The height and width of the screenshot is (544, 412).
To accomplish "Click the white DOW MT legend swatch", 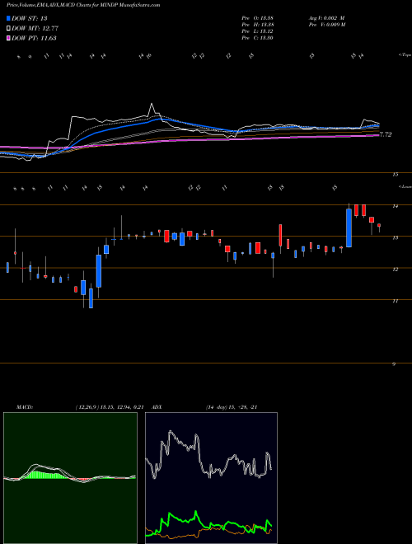I will click(x=9, y=29).
